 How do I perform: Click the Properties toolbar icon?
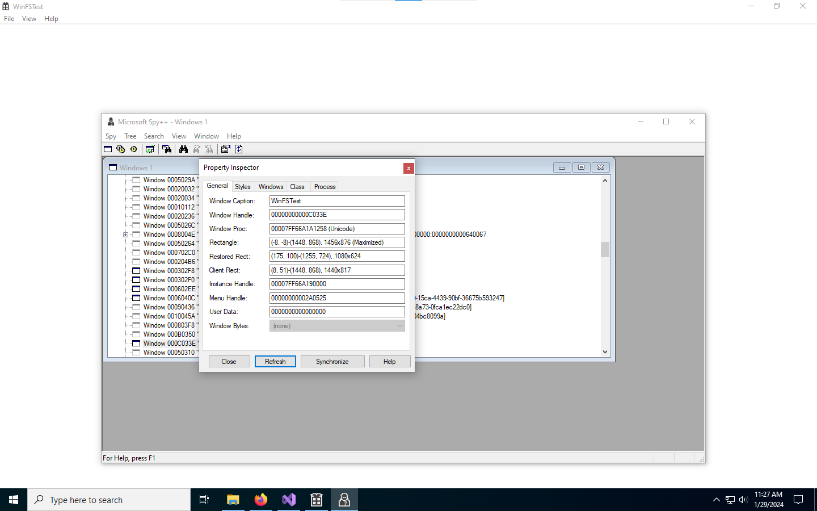[x=225, y=149]
